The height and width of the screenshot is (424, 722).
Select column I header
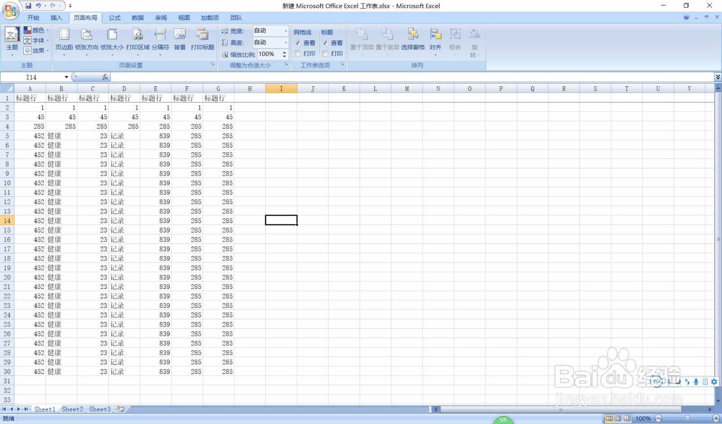point(281,89)
